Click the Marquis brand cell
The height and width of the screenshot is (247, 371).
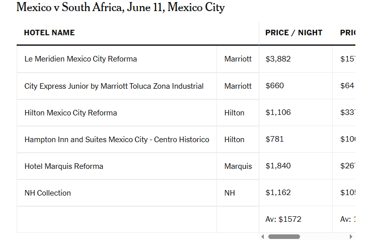coord(238,166)
